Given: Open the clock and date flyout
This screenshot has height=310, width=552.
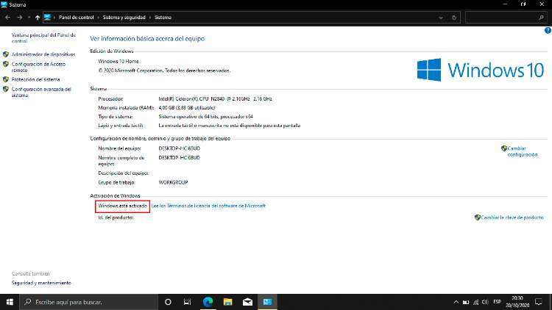Looking at the screenshot, I should [x=517, y=302].
